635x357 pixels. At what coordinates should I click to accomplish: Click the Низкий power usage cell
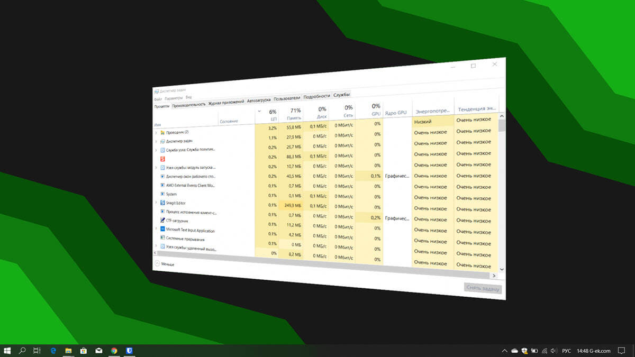pos(433,121)
